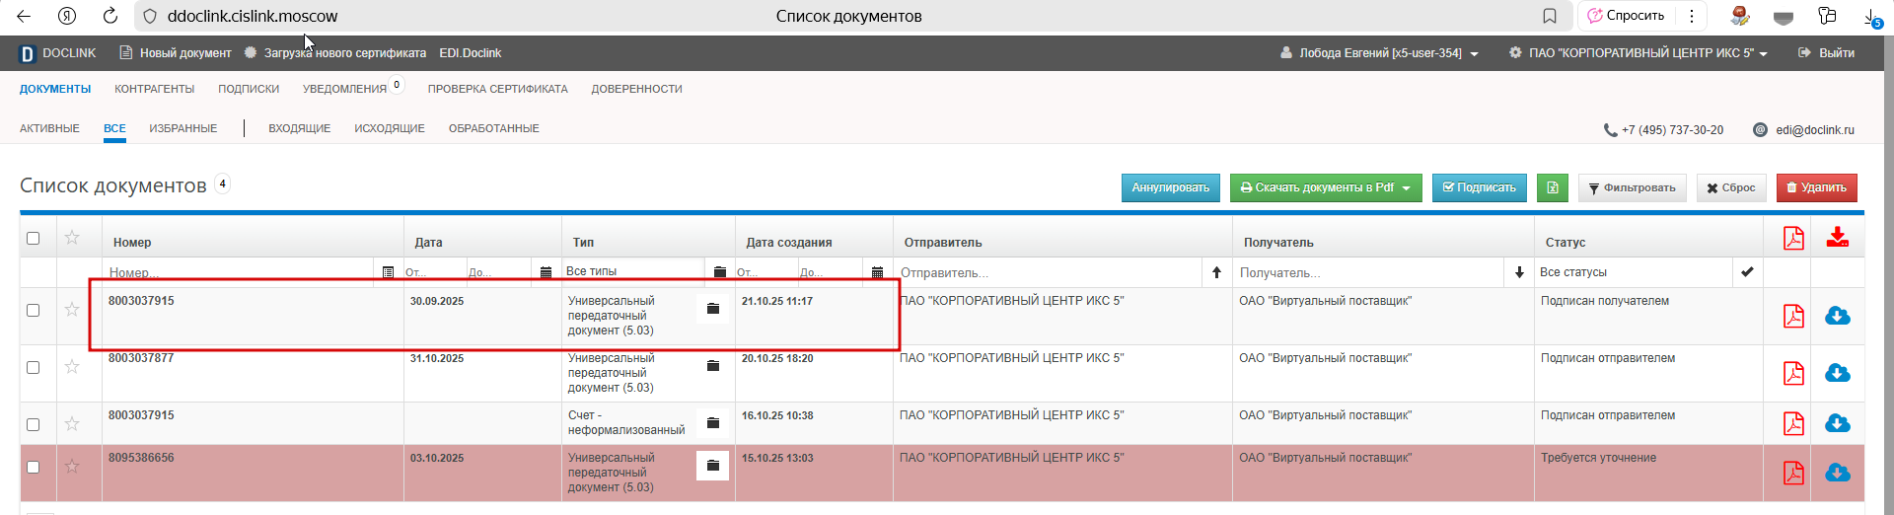The width and height of the screenshot is (1894, 515).
Task: Star document 8003037877 as favorite
Action: click(72, 367)
